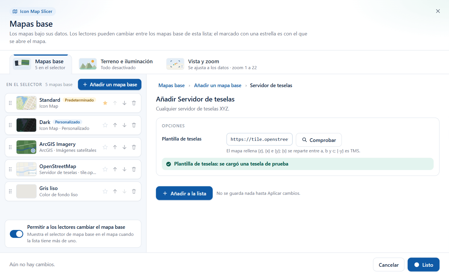The image size is (449, 276).
Task: Click the gold star on Standard row
Action: point(105,103)
